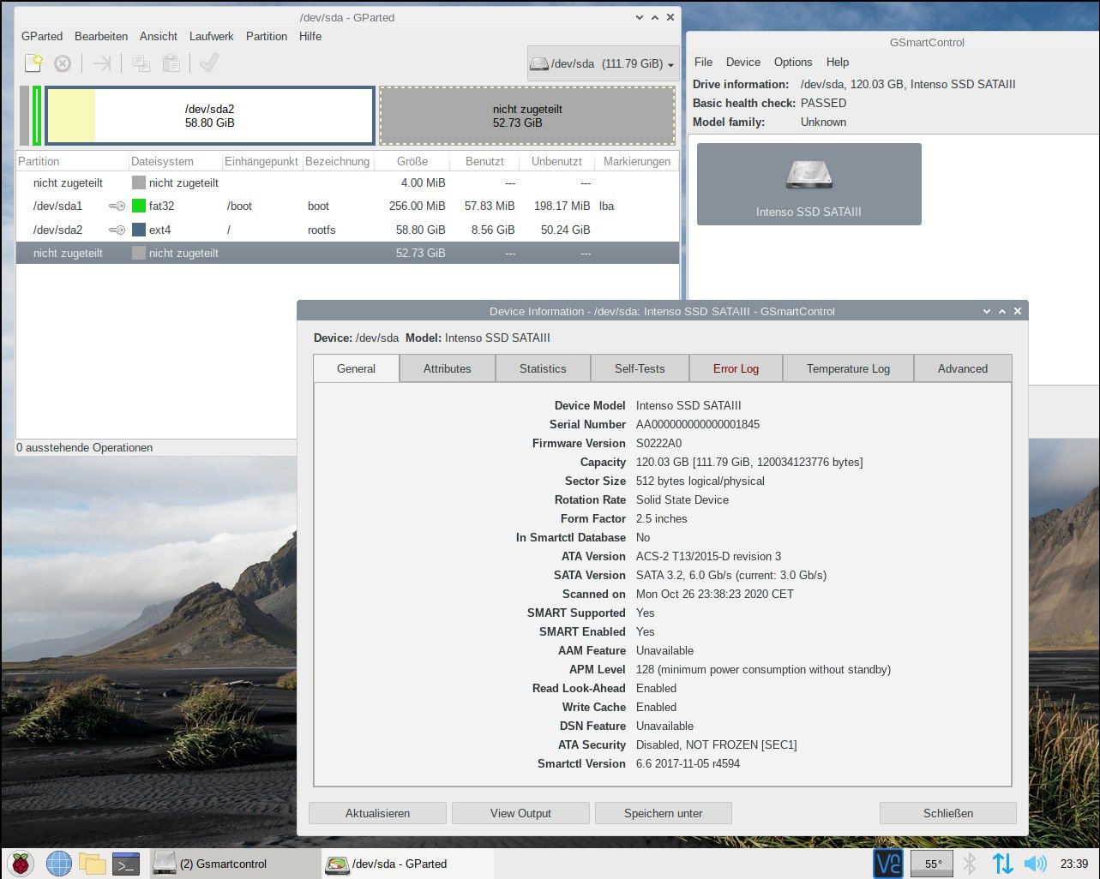The width and height of the screenshot is (1100, 879).
Task: Click the green /dev/sda1 block in partition graph
Action: 37,116
